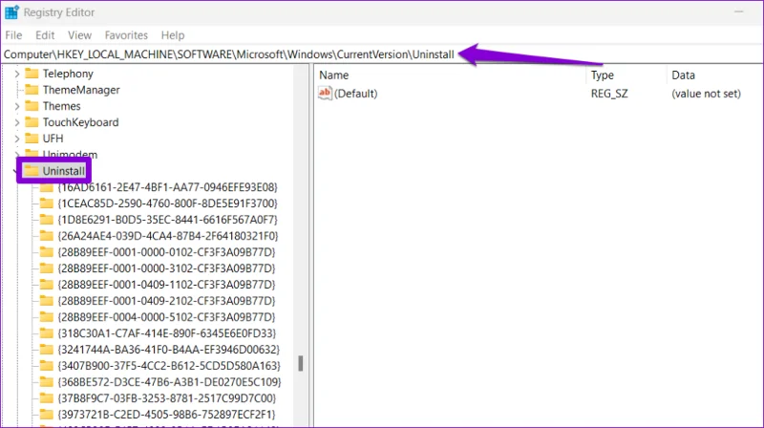Screen dimensions: 764x428
Task: Click folder icon of {3973721B-C2ED...} key
Action: (46, 415)
